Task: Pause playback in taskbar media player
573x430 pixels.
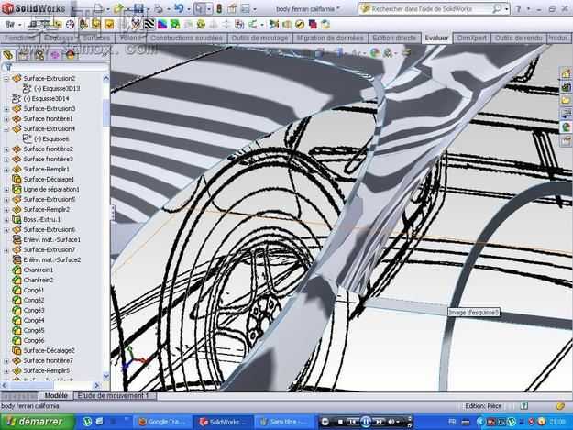Action: [366, 422]
